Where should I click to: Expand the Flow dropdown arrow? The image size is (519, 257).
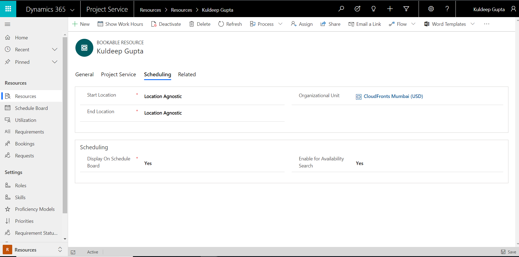tap(413, 24)
